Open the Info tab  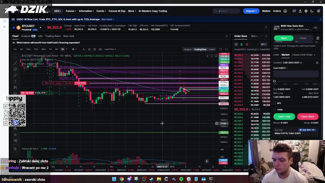click(40, 36)
